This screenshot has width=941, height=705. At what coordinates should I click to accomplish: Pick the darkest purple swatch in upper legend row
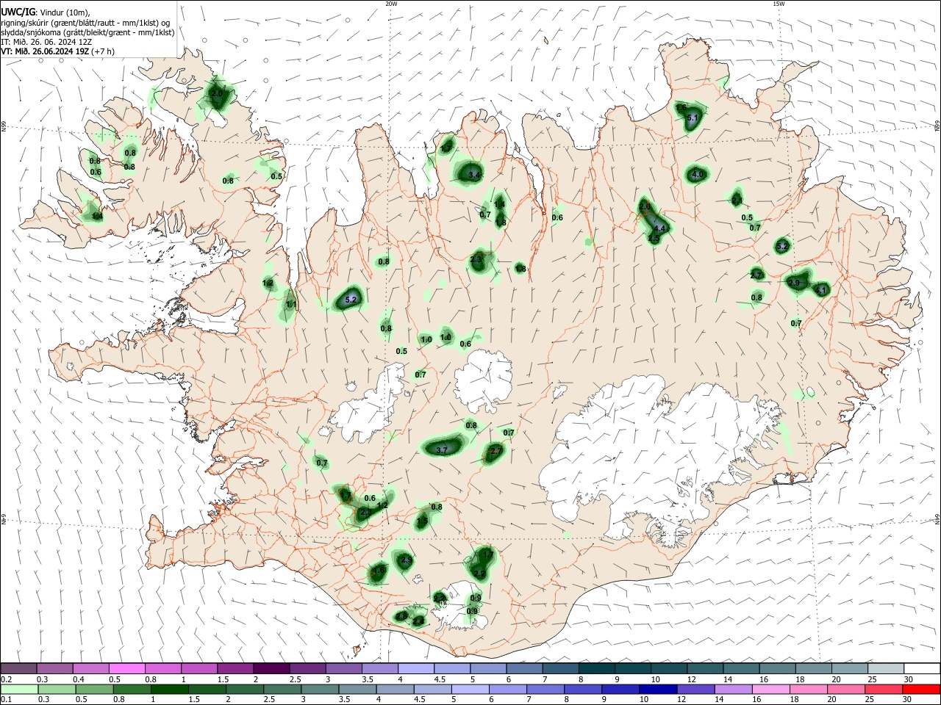(271, 668)
